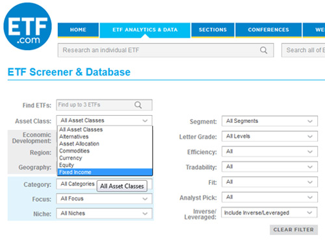Choose Commodities option
Image resolution: width=325 pixels, height=240 pixels.
(x=105, y=151)
